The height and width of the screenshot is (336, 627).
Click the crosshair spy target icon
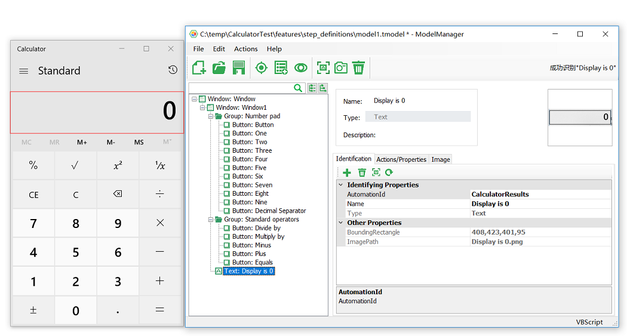click(261, 68)
